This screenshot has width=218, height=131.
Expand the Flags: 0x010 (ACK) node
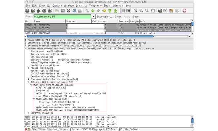coord(29,68)
